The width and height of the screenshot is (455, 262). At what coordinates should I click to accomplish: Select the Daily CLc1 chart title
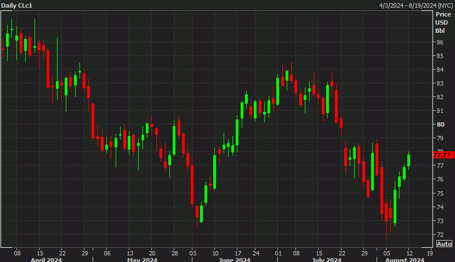[16, 5]
